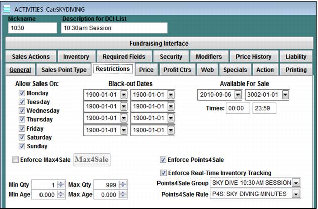Toggle Enforce Real-Time Inventory Tracking
This screenshot has height=209, width=318.
click(163, 173)
